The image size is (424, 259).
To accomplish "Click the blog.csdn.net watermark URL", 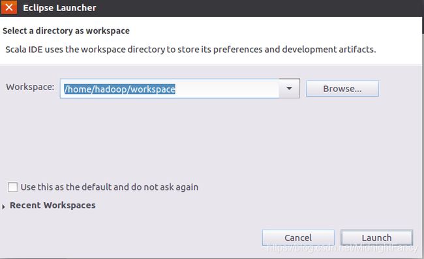I will click(x=342, y=248).
